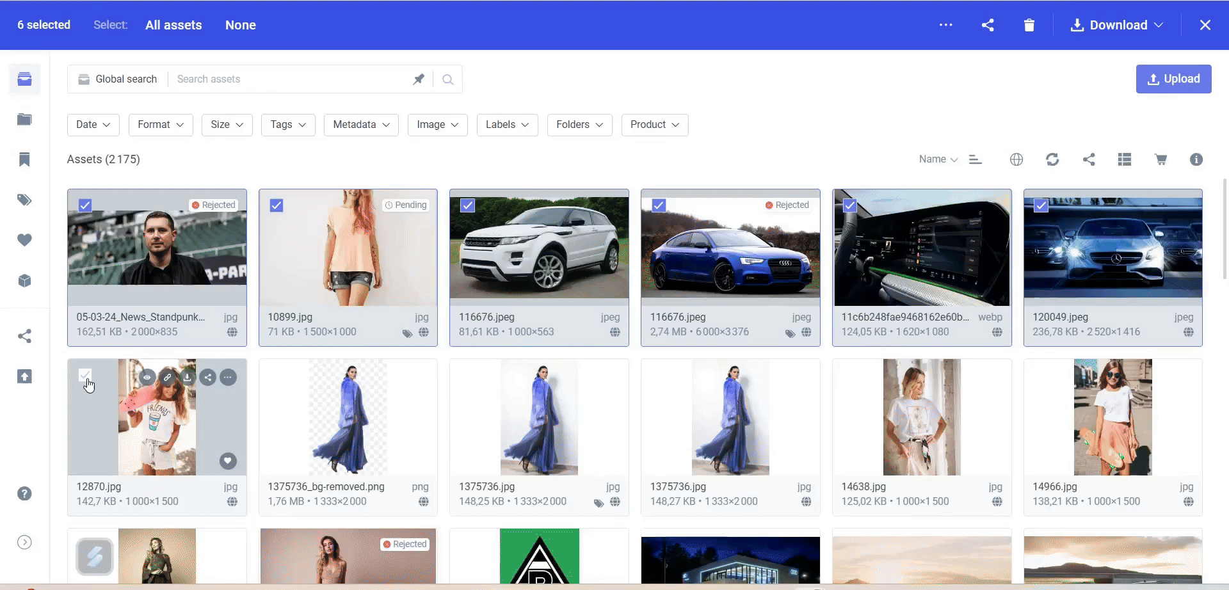
Task: Open the Download button menu
Action: point(1117,25)
